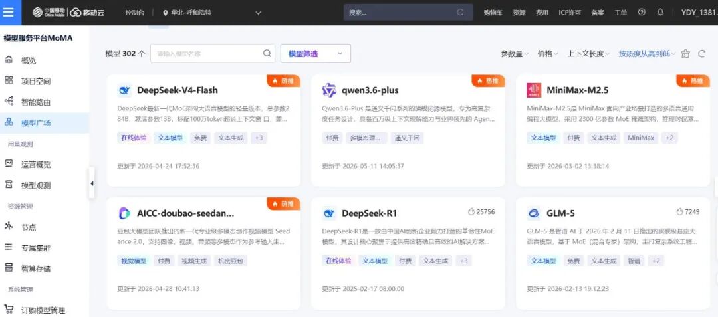Image resolution: width=718 pixels, height=317 pixels.
Task: Open 购物车 in the top bar
Action: tap(493, 13)
